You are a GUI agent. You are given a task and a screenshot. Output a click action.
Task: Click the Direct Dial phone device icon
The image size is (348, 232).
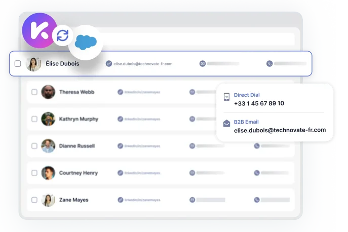tap(226, 97)
